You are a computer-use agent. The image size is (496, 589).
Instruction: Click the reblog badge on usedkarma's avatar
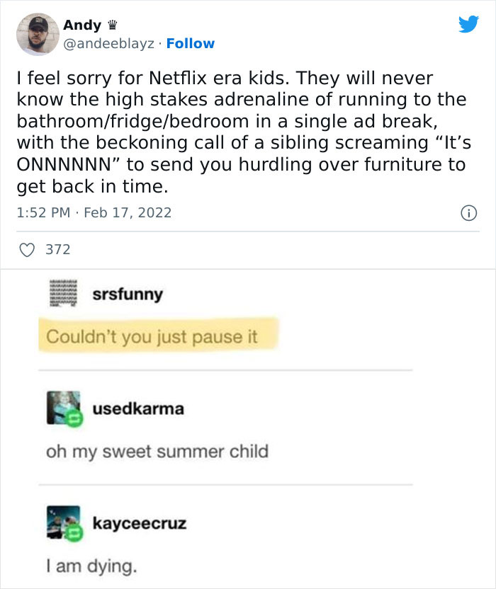point(74,418)
